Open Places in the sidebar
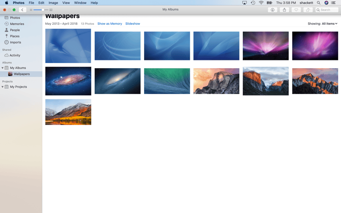 pyautogui.click(x=15, y=36)
